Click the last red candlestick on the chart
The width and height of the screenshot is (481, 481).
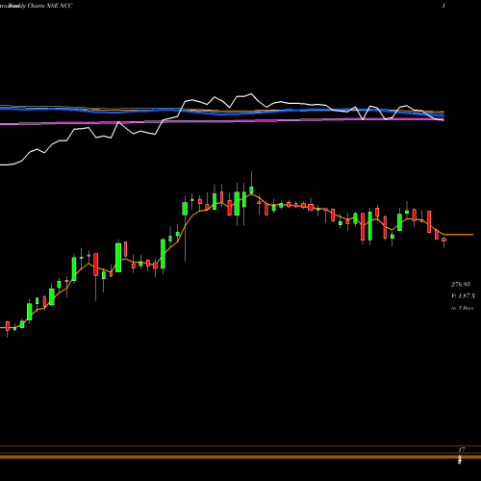[443, 240]
